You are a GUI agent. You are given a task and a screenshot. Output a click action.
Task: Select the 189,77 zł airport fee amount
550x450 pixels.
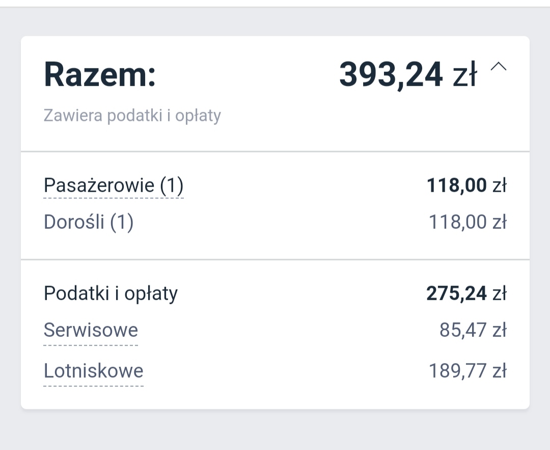[x=468, y=371]
